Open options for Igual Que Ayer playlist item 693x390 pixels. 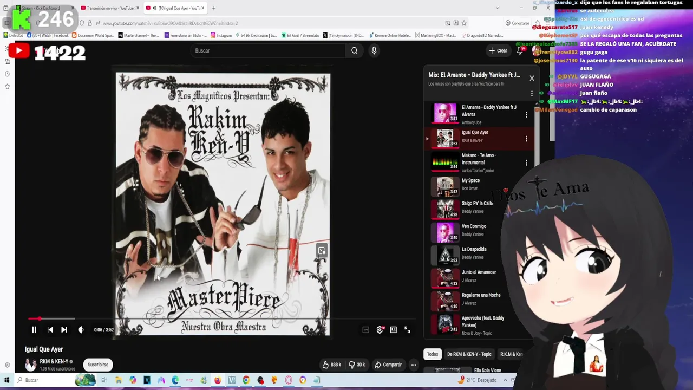526,139
